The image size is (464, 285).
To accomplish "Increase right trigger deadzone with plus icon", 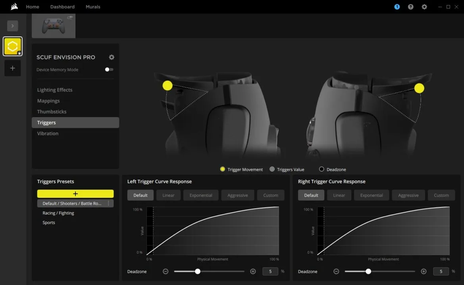I will coord(424,272).
